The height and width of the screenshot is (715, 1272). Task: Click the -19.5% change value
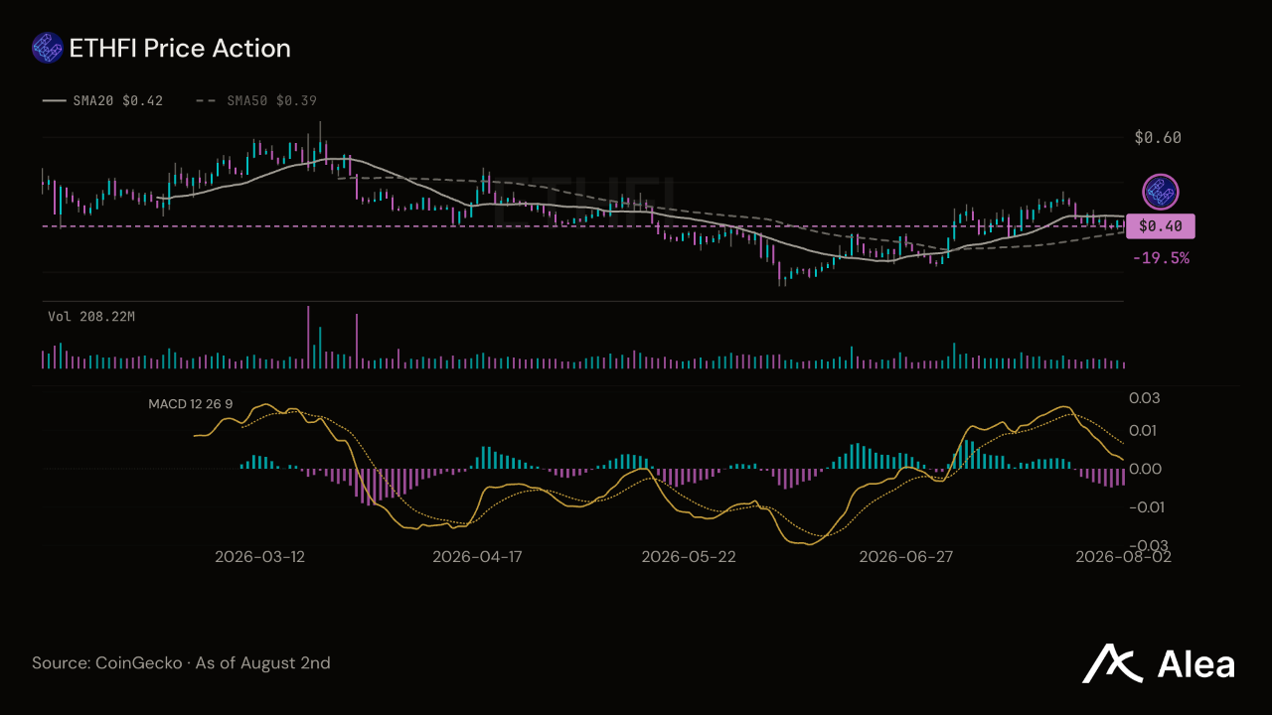click(x=1161, y=258)
